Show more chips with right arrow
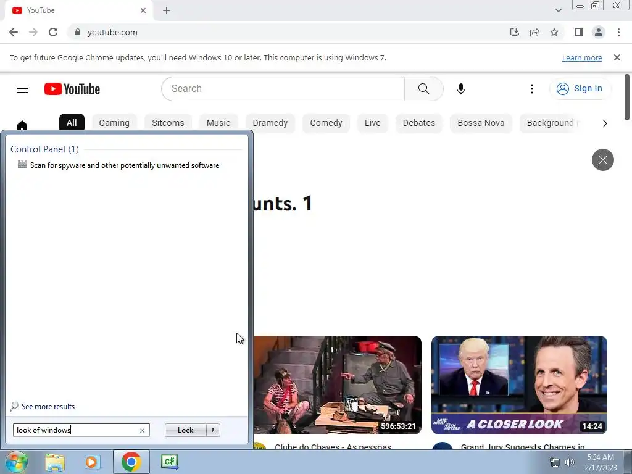The image size is (632, 474). [x=604, y=123]
